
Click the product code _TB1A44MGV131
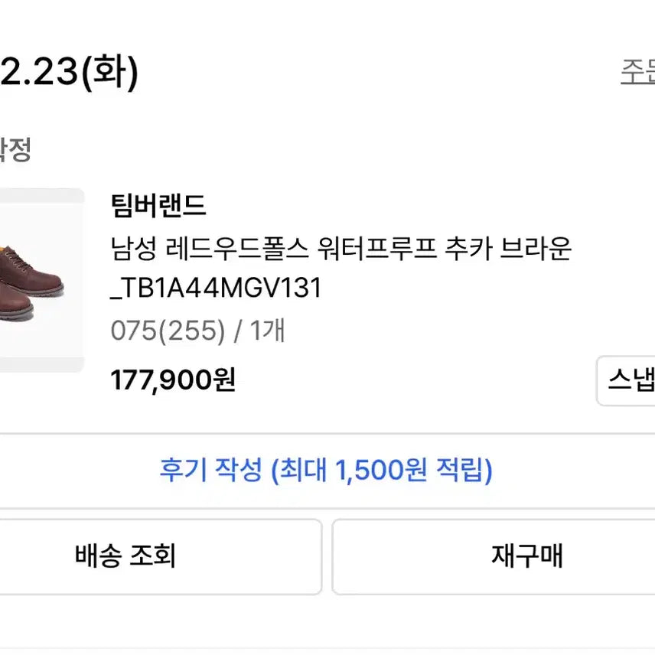click(x=216, y=288)
